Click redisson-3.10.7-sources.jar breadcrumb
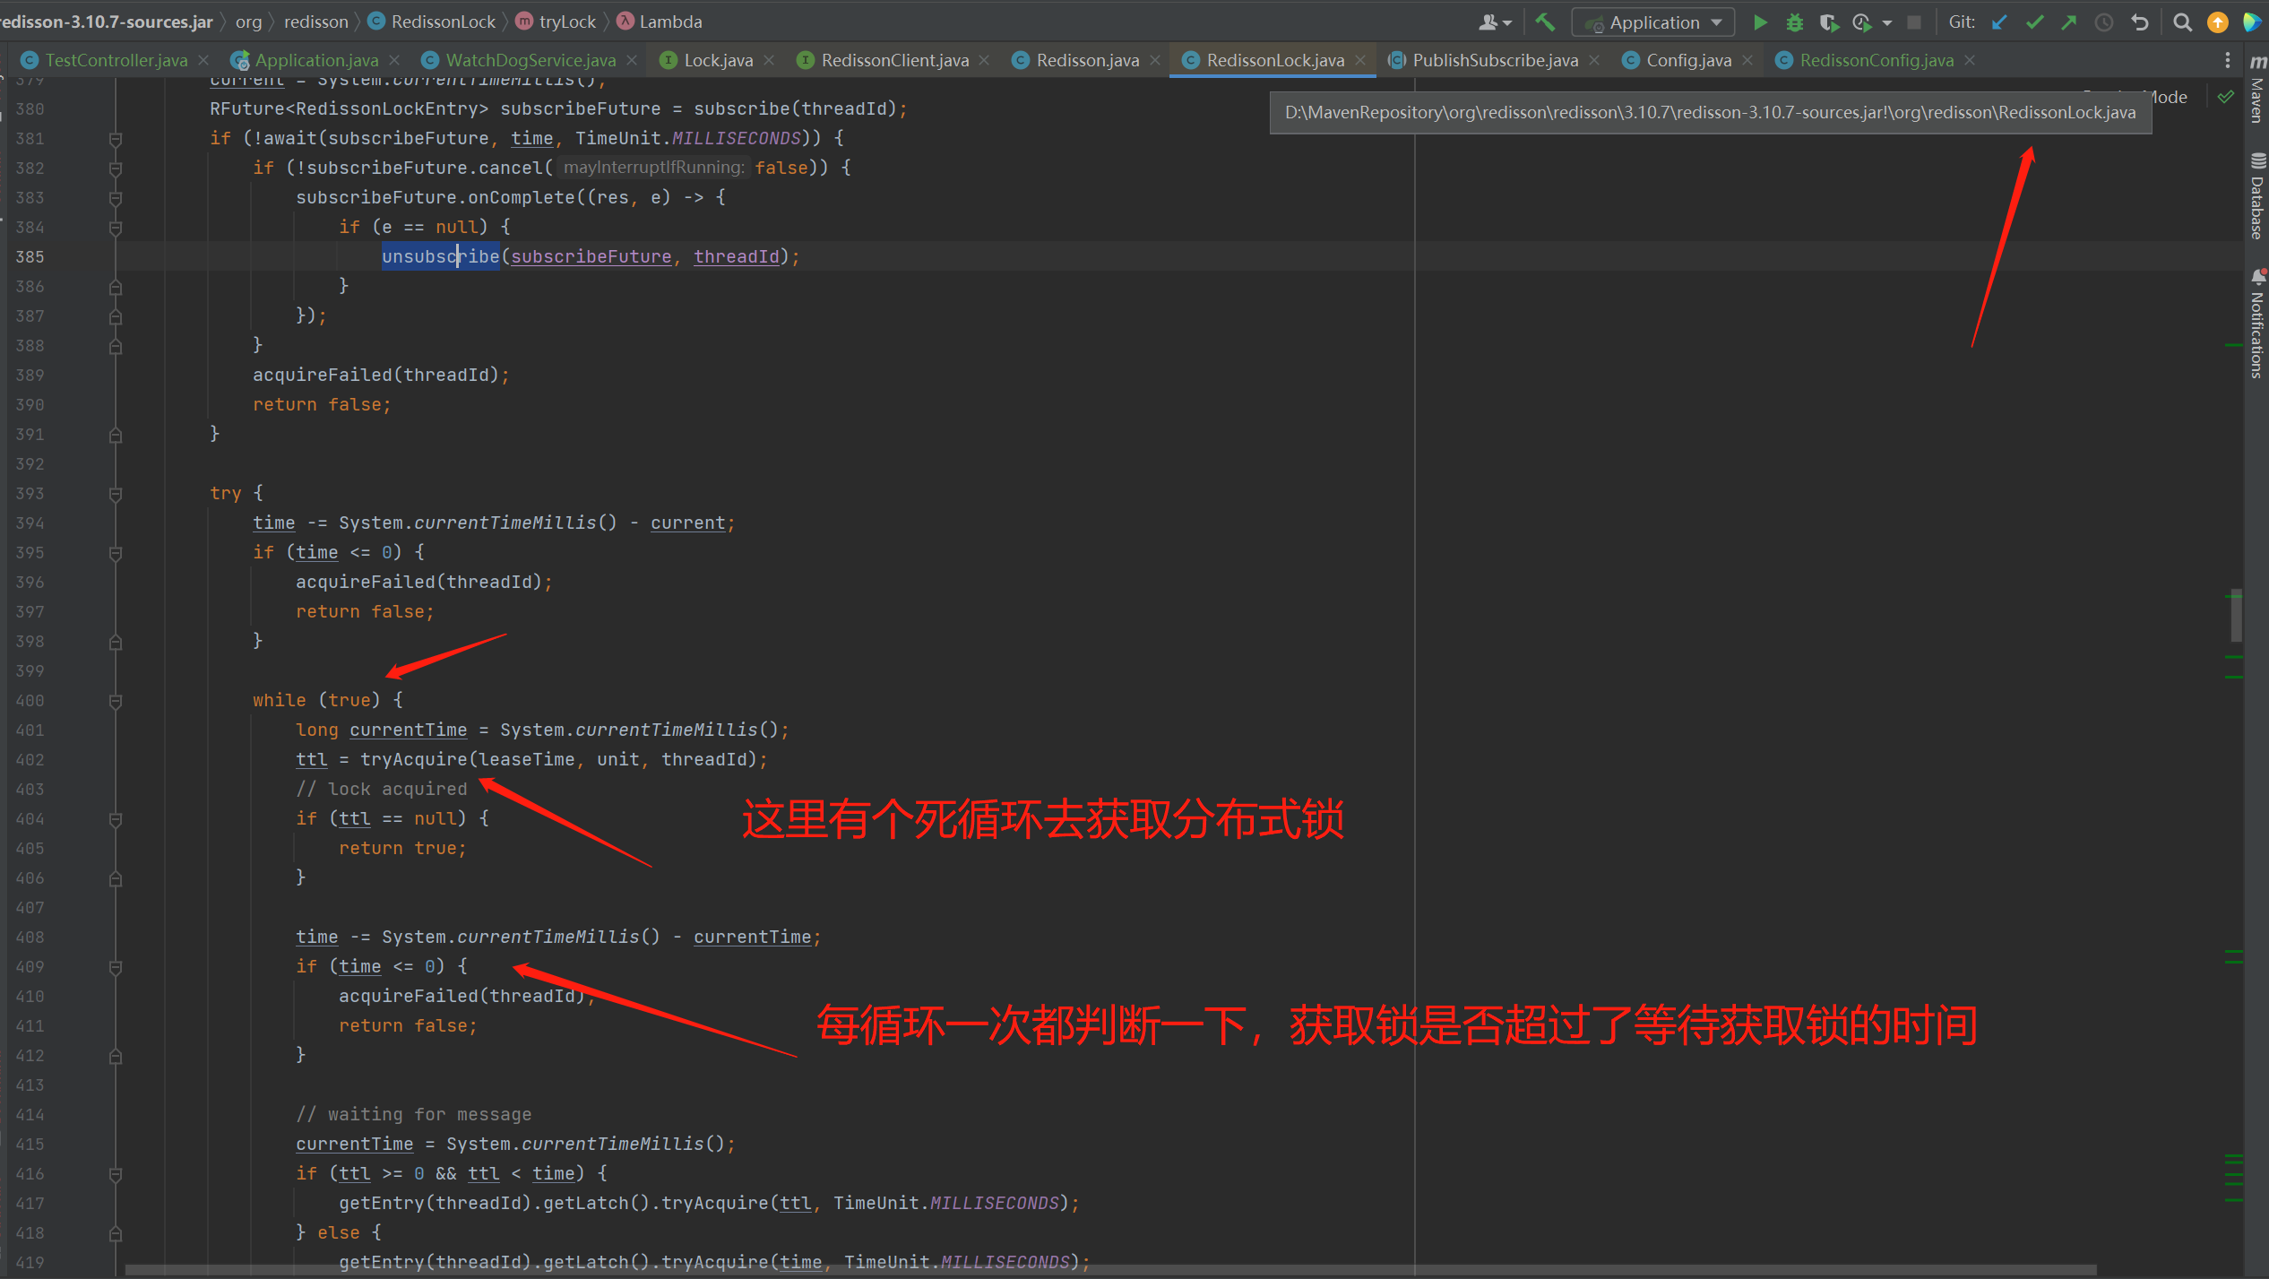Viewport: 2269px width, 1279px height. [107, 22]
